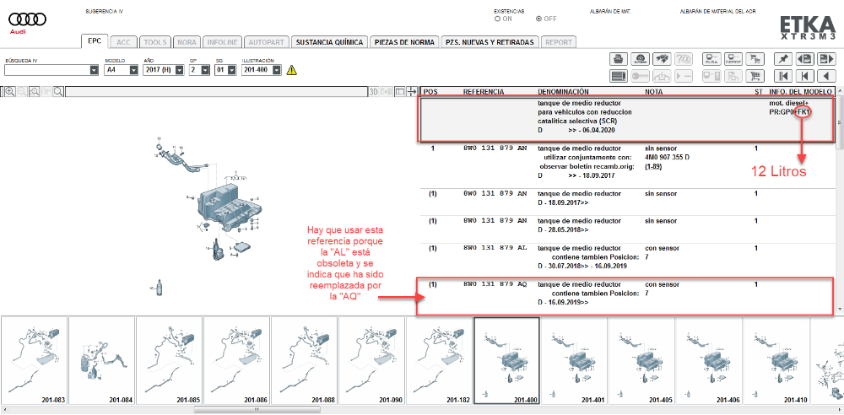Open the Año dropdown showing 2017 (H)
Viewport: 844px width, 415px height.
180,70
